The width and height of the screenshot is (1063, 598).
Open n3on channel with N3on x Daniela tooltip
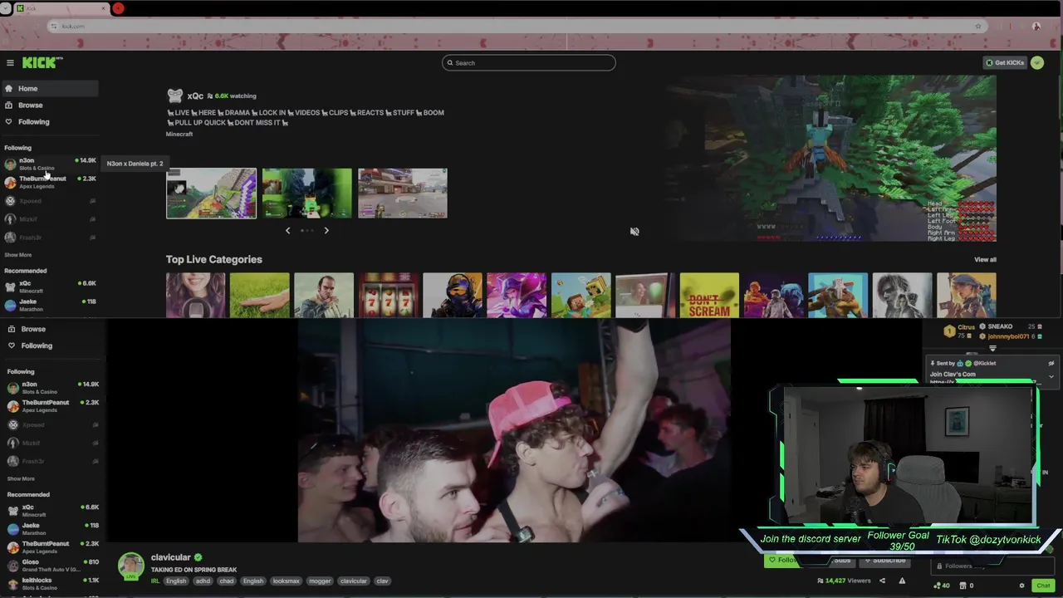pyautogui.click(x=50, y=164)
